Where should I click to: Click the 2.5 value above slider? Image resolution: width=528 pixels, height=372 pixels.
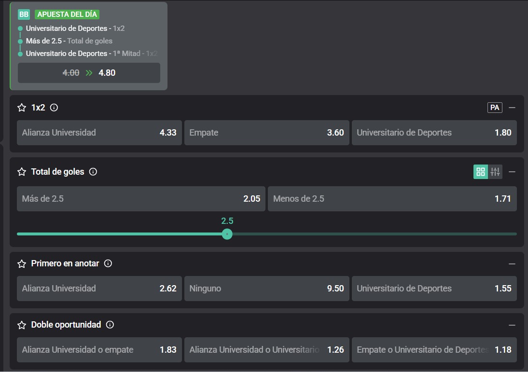coord(227,221)
